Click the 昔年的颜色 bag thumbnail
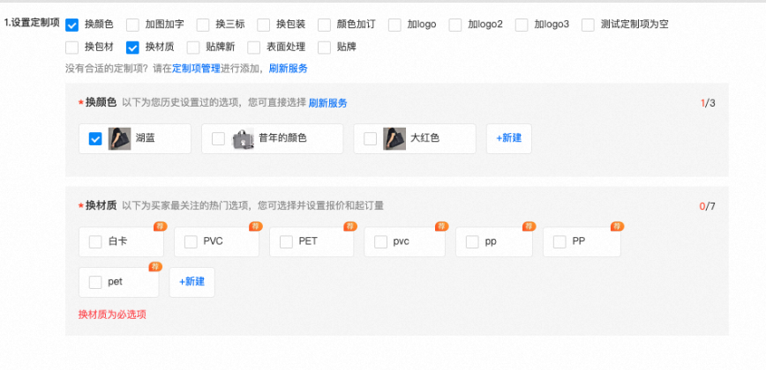Image resolution: width=766 pixels, height=370 pixels. (244, 138)
